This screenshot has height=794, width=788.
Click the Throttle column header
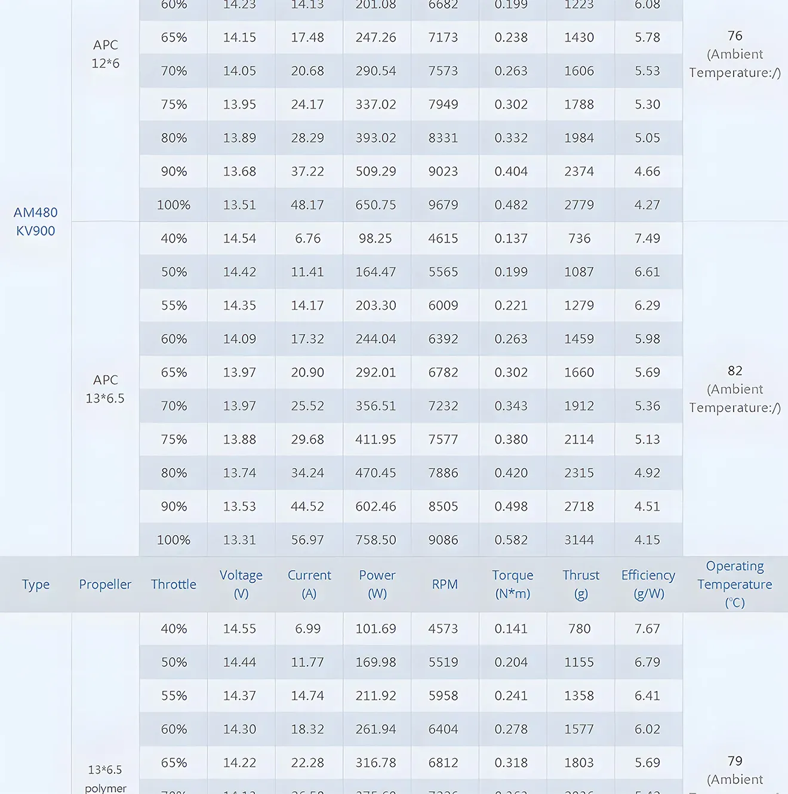point(174,585)
